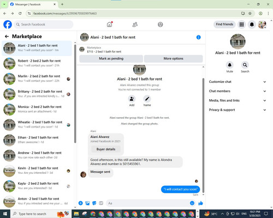This screenshot has height=218, width=273.
Task: Open ENG language indicator in tray
Action: point(244,214)
